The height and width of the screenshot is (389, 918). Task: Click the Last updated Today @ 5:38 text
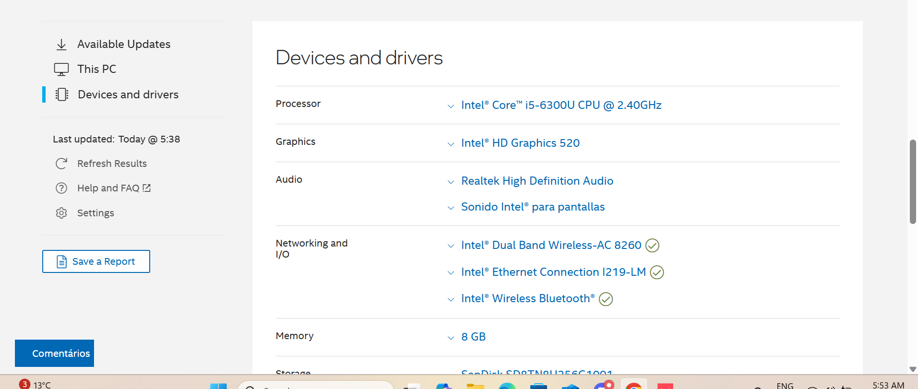pyautogui.click(x=117, y=139)
